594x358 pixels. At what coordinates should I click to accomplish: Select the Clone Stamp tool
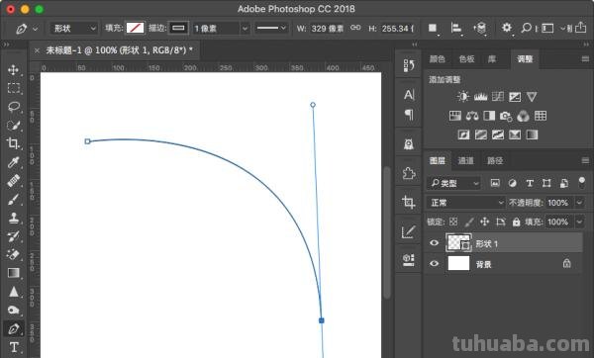(x=13, y=218)
